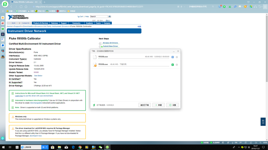The width and height of the screenshot is (268, 150).
Task: Close the download manager dialog
Action: 178,51
